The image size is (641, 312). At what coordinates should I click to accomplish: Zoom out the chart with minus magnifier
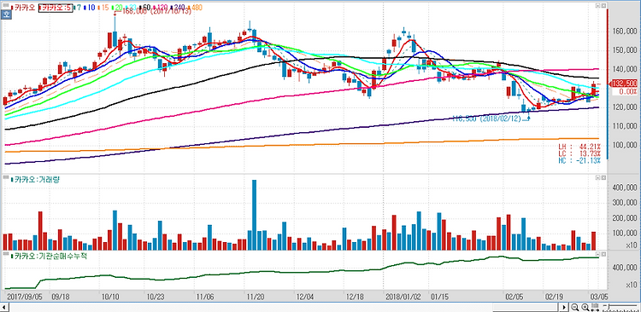tap(575, 307)
